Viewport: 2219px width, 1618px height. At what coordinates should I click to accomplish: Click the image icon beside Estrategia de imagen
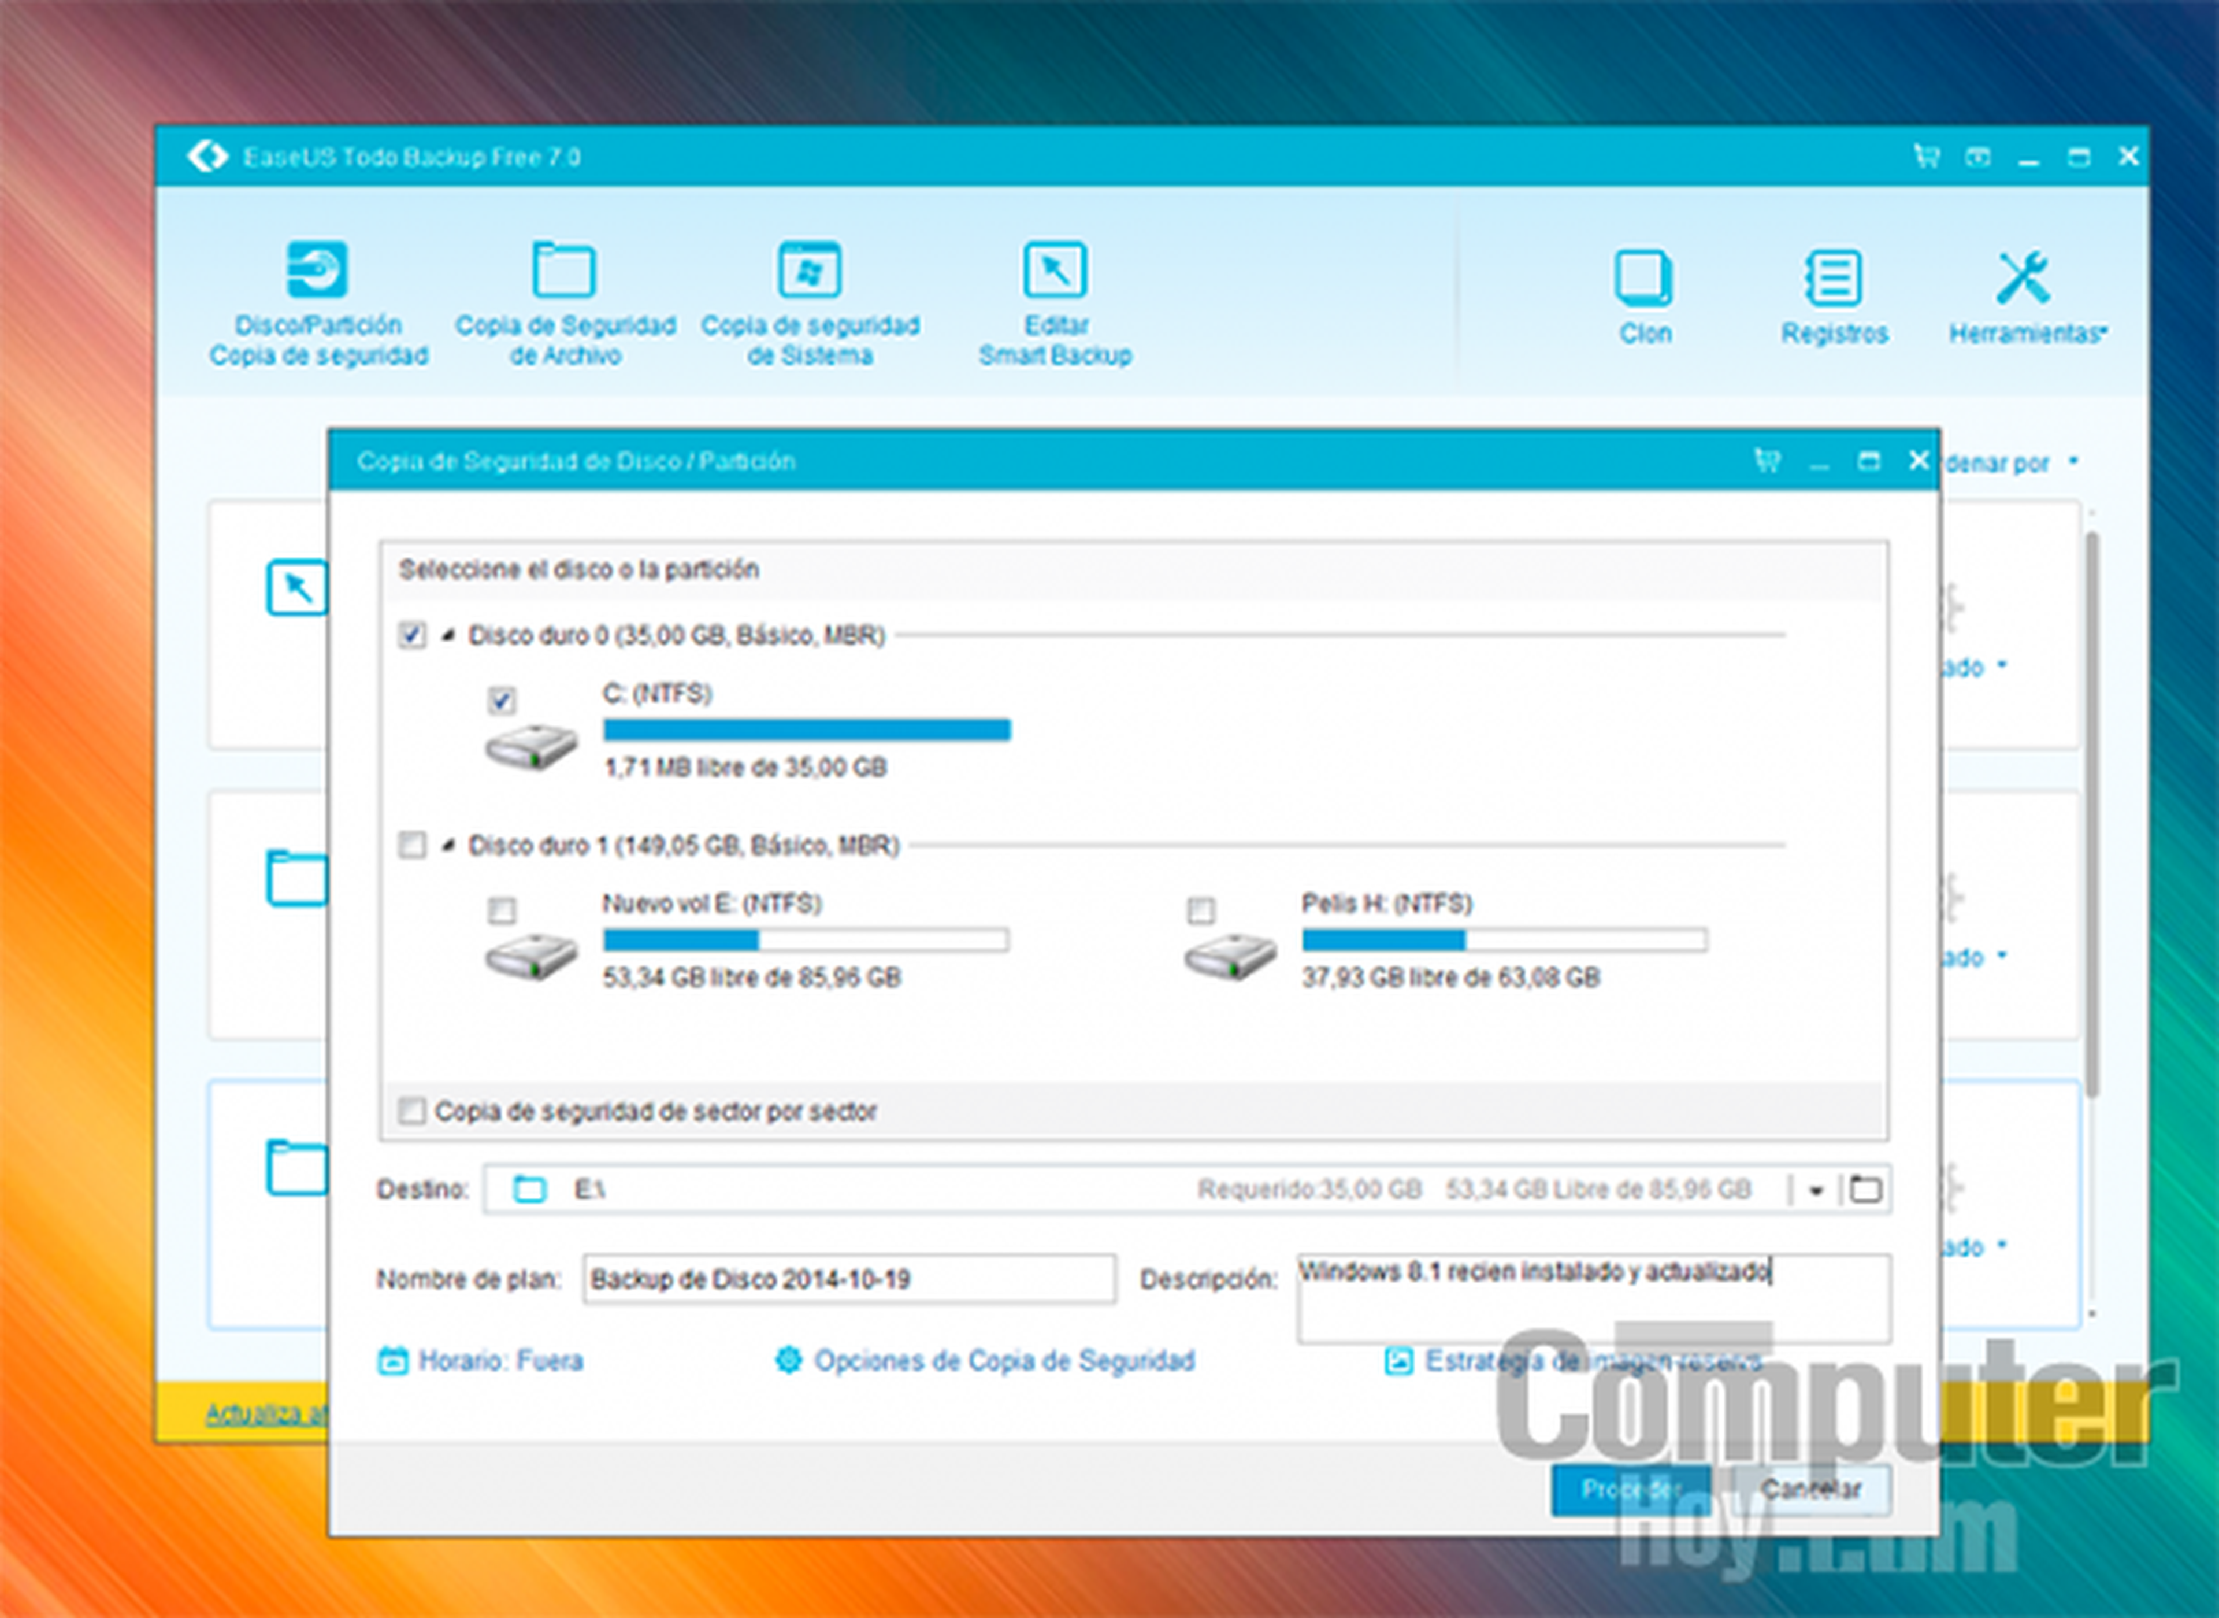(x=1399, y=1360)
